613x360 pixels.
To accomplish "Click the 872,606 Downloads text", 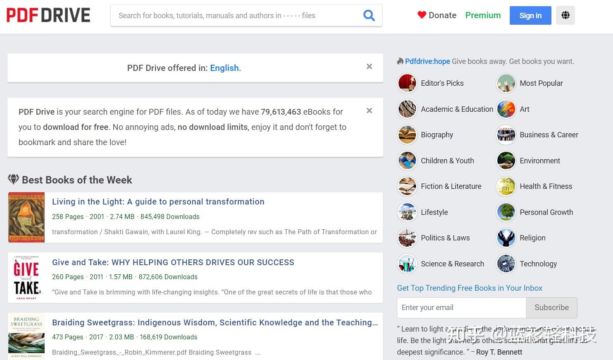I will (168, 277).
